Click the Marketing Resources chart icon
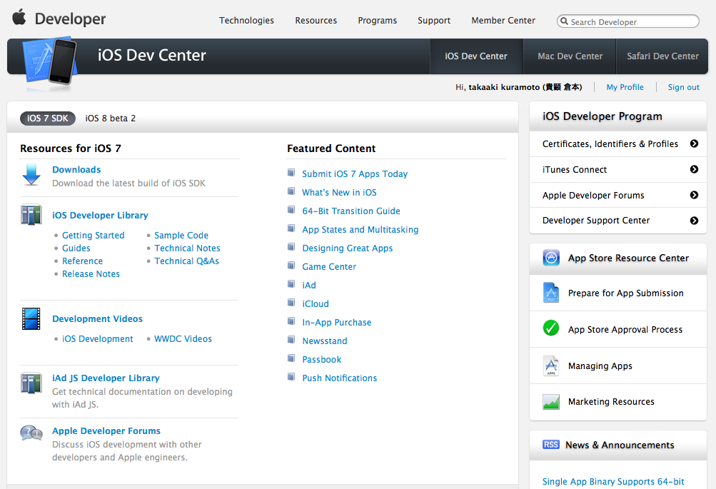The width and height of the screenshot is (716, 489). click(551, 402)
